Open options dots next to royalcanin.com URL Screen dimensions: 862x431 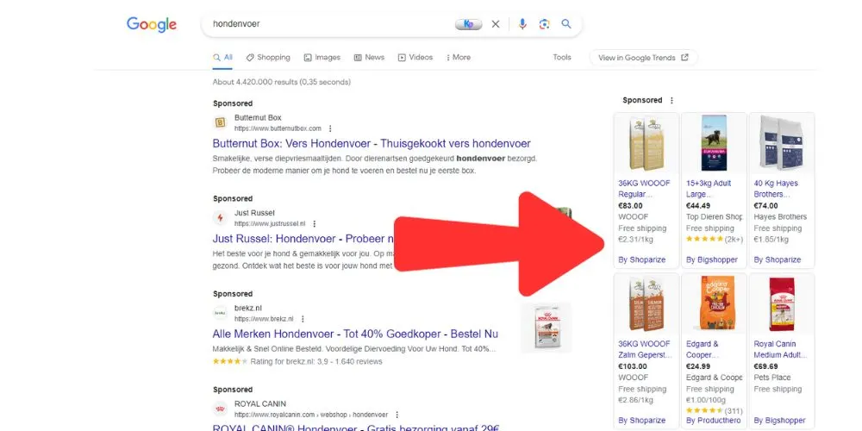tap(397, 415)
